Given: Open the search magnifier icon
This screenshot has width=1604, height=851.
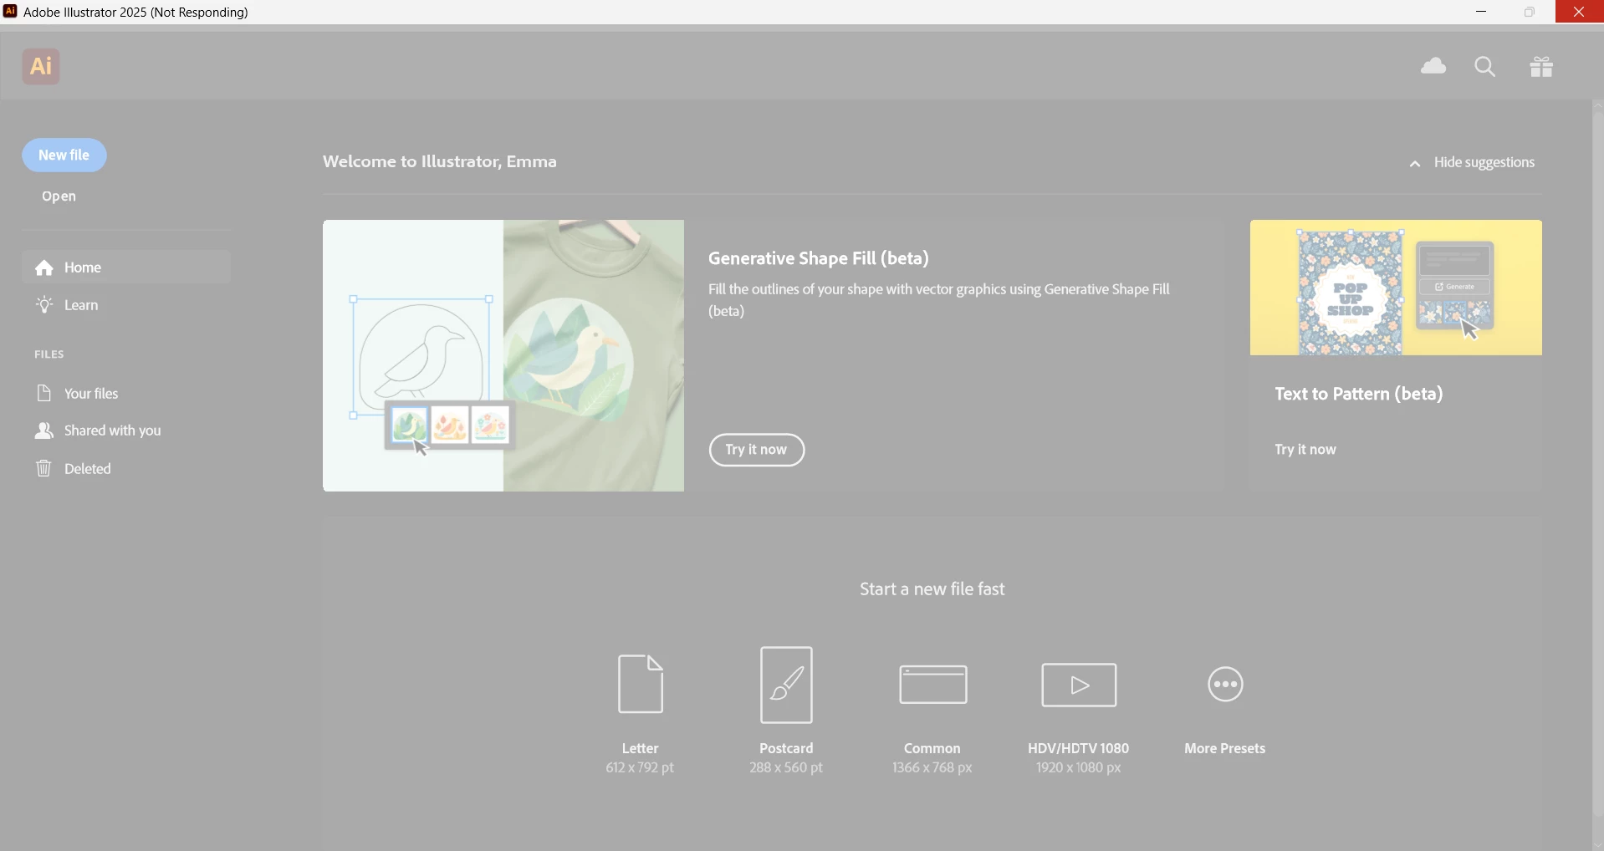Looking at the screenshot, I should pos(1485,67).
